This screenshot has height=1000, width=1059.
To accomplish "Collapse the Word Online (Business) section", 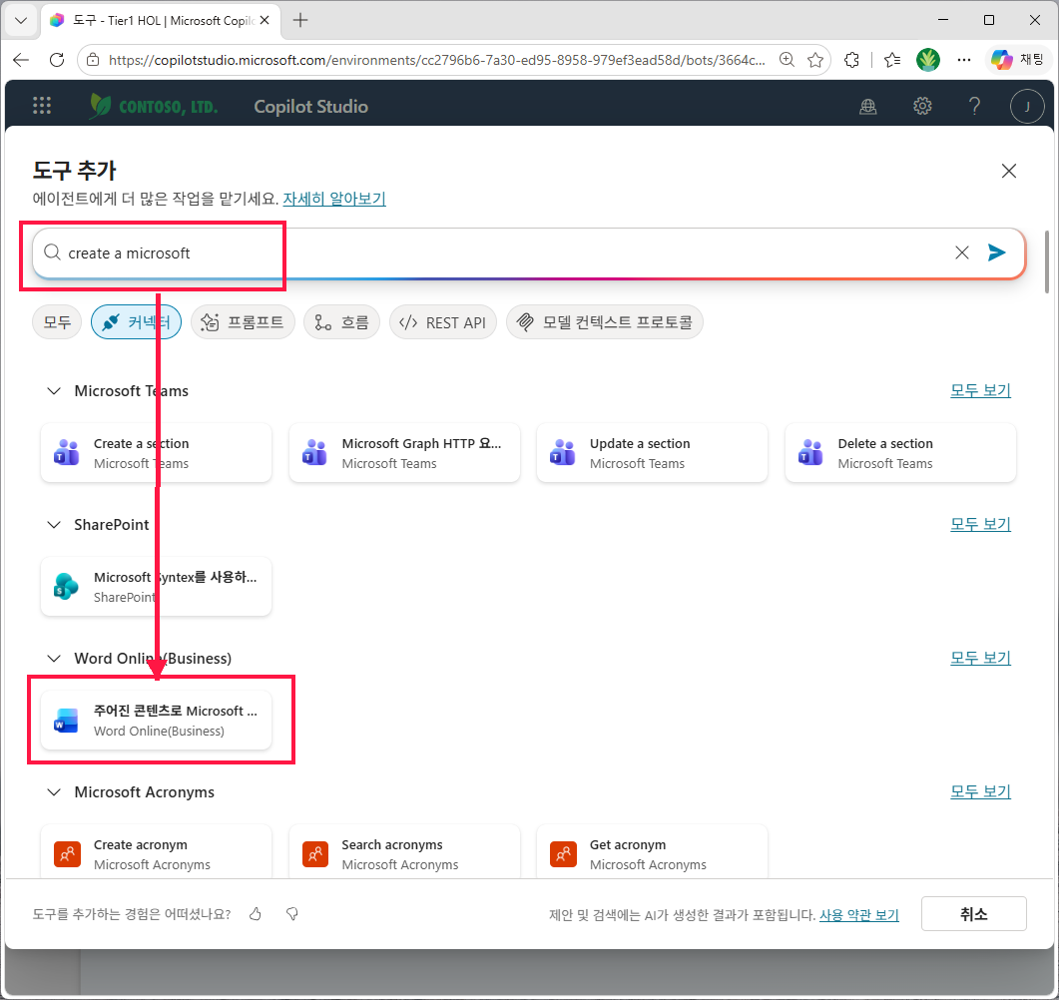I will [54, 659].
